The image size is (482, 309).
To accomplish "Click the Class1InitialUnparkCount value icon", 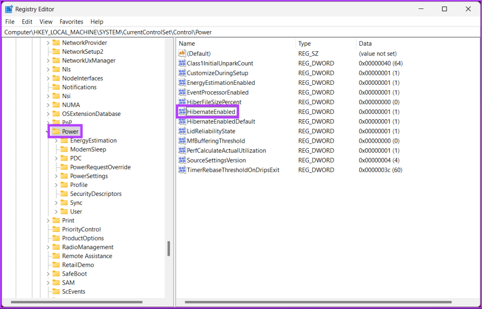I will click(182, 64).
